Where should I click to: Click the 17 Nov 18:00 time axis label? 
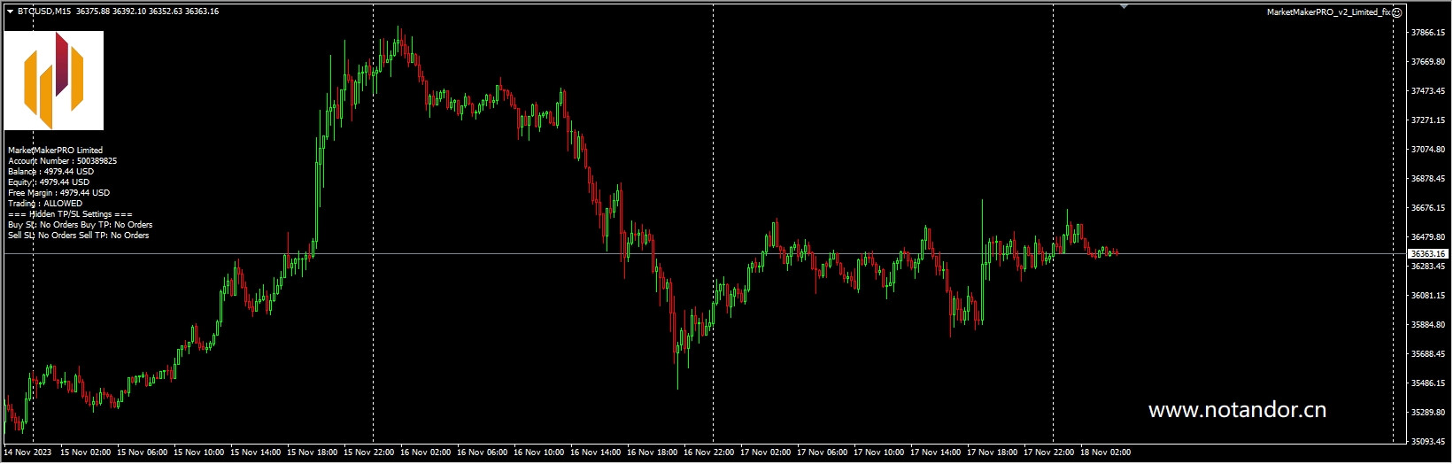[993, 452]
